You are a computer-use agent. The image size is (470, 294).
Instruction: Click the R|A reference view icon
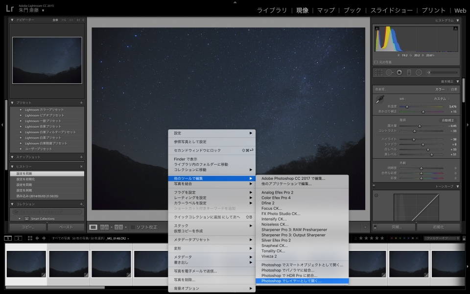pos(104,227)
